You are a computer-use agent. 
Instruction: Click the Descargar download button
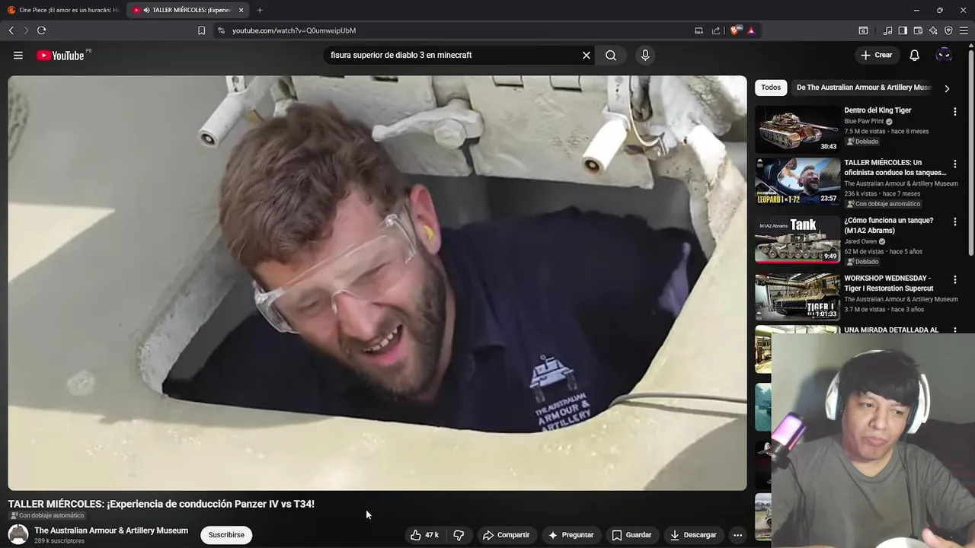pos(693,535)
